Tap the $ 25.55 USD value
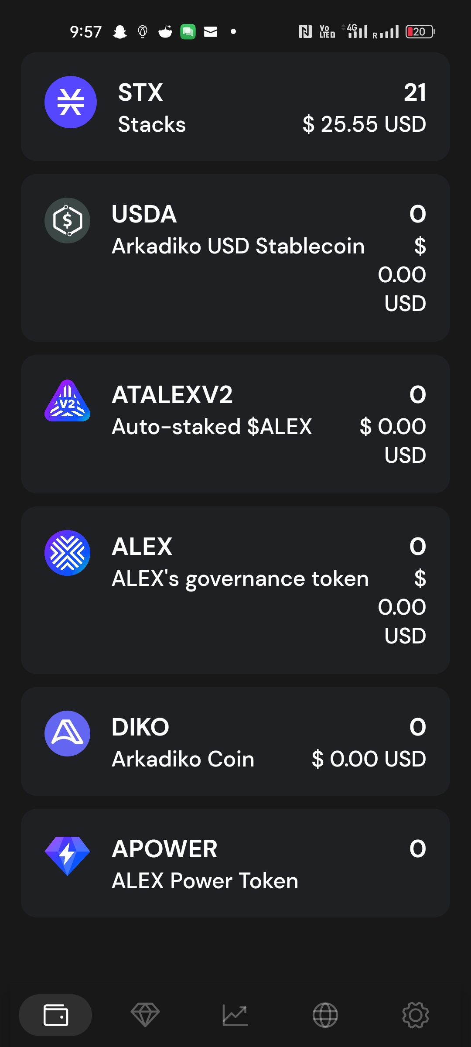 (x=364, y=124)
